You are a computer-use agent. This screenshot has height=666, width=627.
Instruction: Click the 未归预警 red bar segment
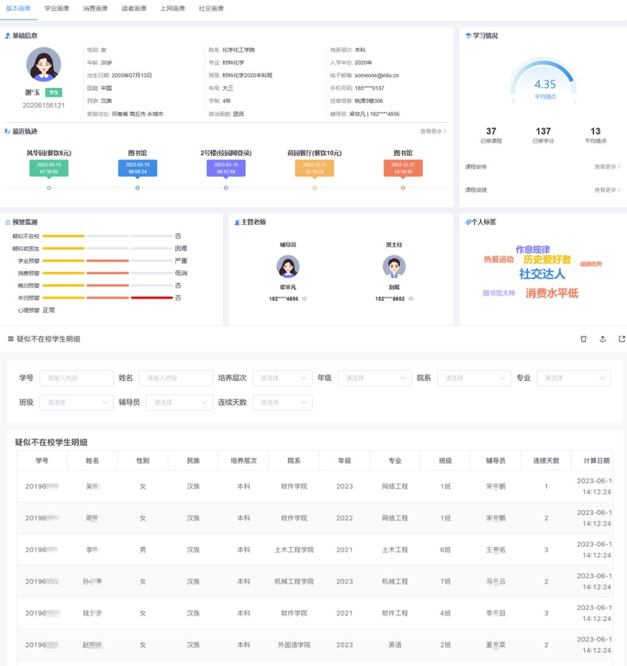pos(151,298)
